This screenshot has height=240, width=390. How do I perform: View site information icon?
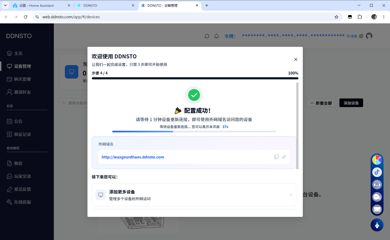point(37,17)
